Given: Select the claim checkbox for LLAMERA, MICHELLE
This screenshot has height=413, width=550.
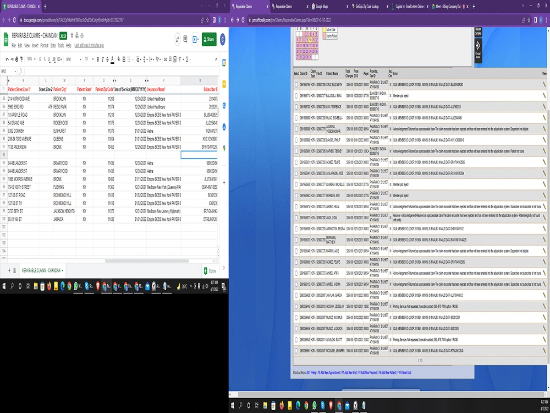Looking at the screenshot, I should (296, 184).
